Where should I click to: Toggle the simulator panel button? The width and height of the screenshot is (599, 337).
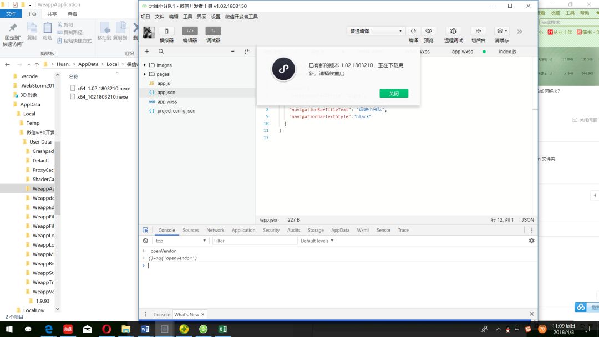pyautogui.click(x=166, y=31)
